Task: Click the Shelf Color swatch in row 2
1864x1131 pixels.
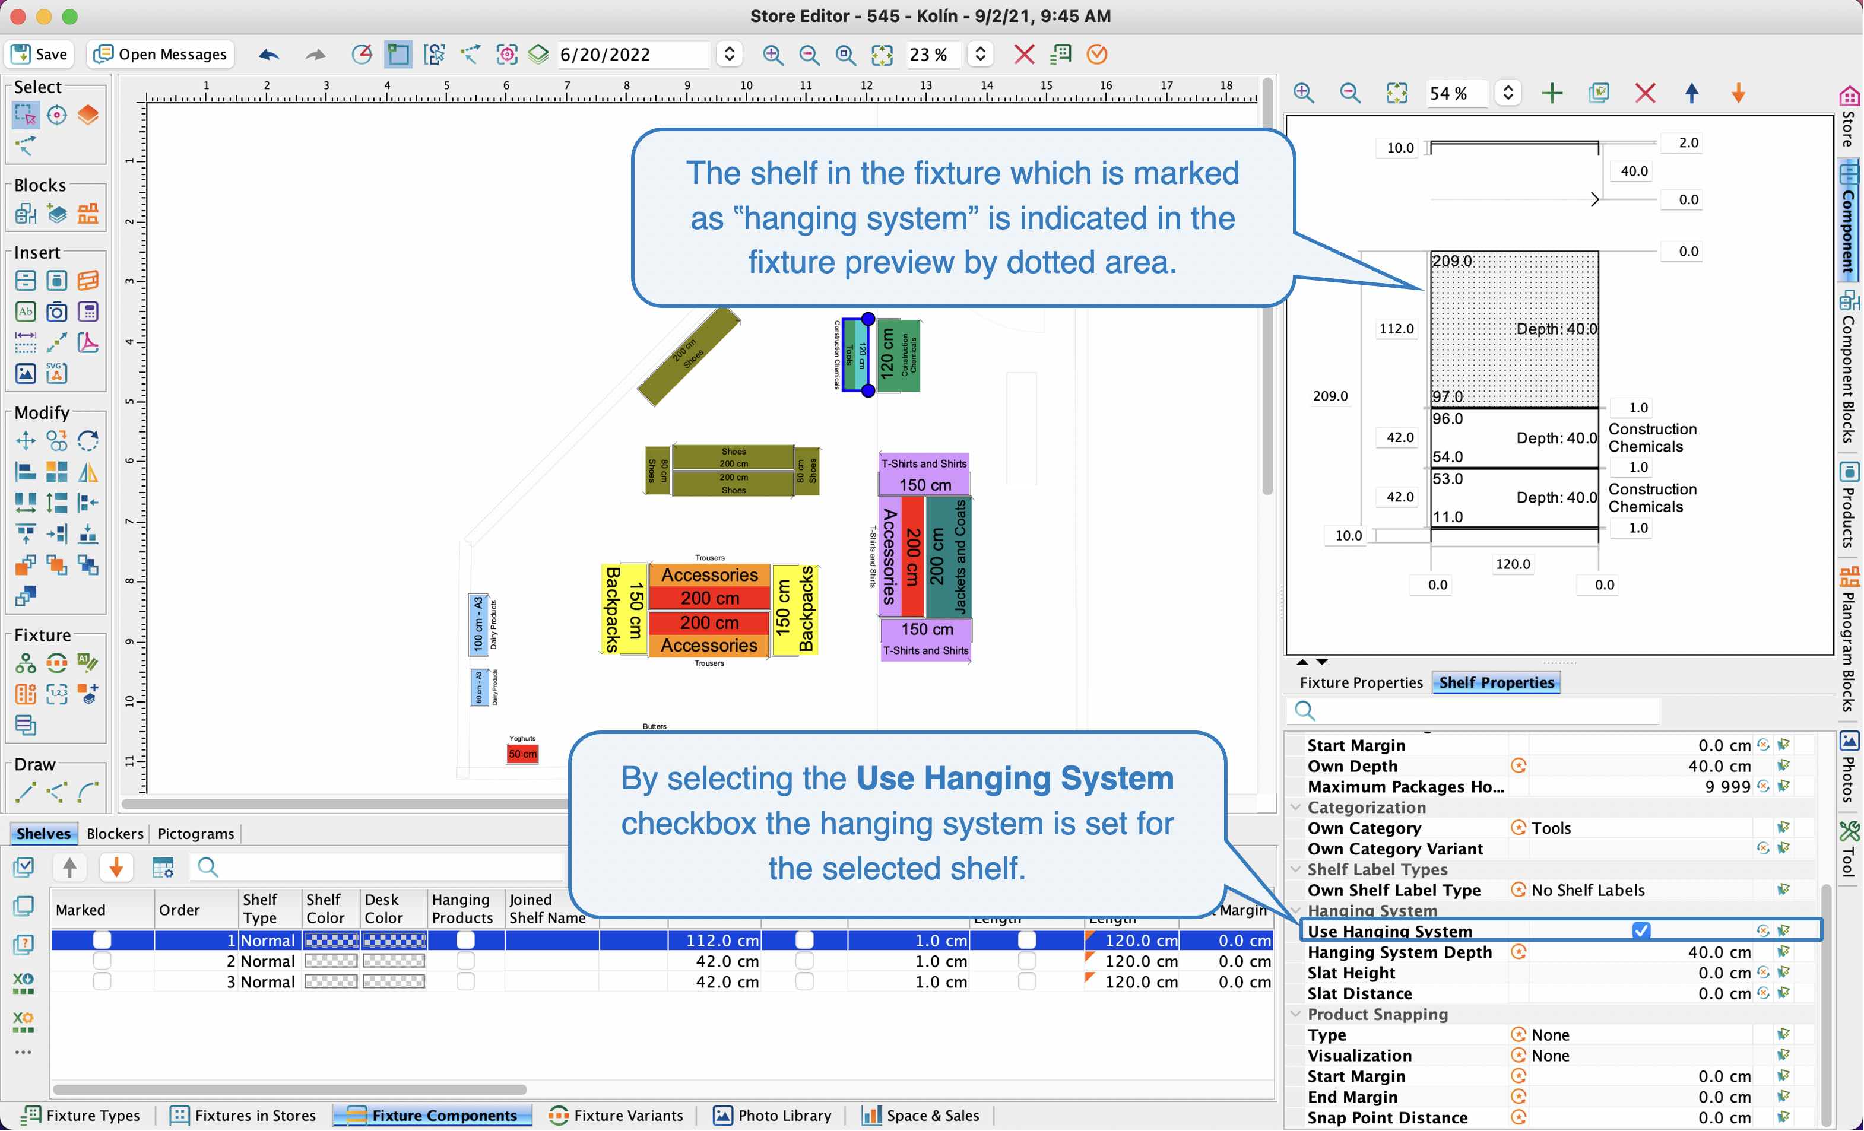Action: (x=331, y=962)
